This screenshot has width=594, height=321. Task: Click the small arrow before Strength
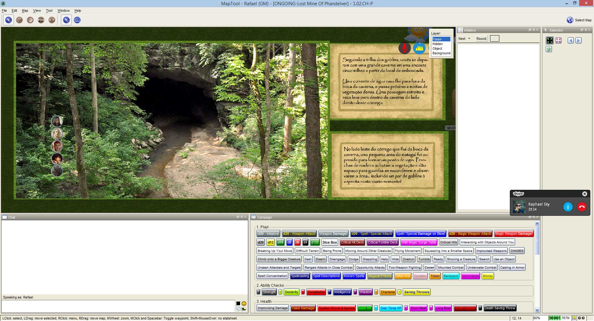(258, 292)
